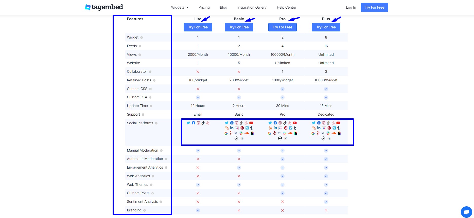474x218 pixels.
Task: Click the info icon next to Widget
Action: (x=142, y=38)
